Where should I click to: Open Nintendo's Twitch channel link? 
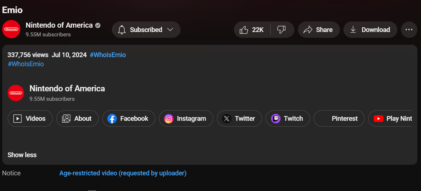[x=287, y=119]
